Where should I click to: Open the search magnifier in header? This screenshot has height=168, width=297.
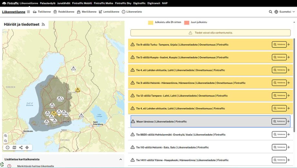pos(271,12)
